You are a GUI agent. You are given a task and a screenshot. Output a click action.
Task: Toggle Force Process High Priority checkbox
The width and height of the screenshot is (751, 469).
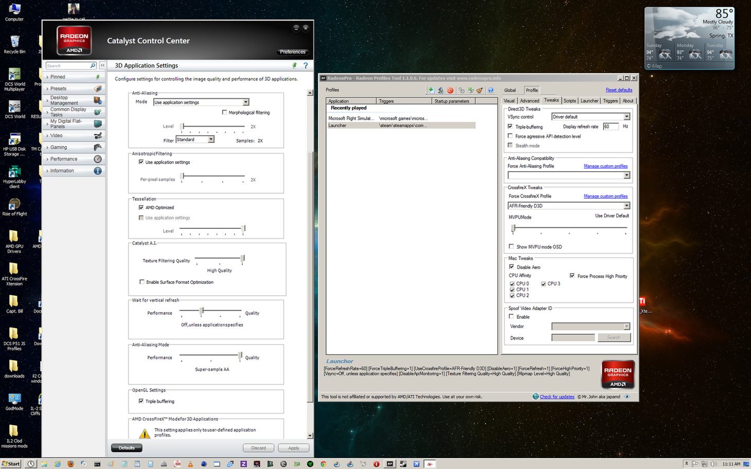(572, 276)
